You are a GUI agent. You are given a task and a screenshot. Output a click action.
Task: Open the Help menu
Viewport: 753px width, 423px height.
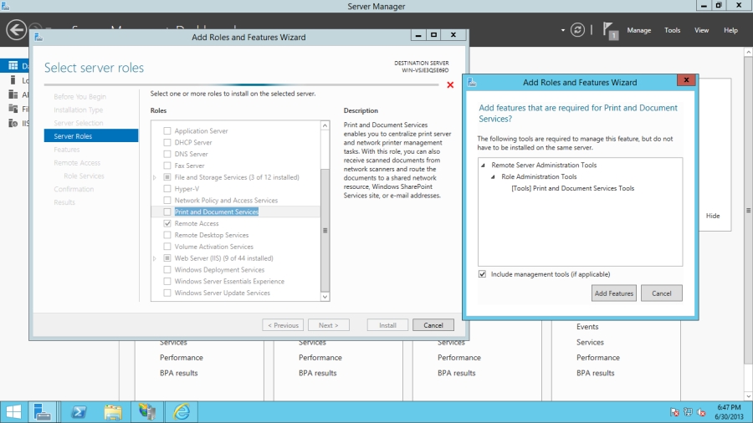730,30
